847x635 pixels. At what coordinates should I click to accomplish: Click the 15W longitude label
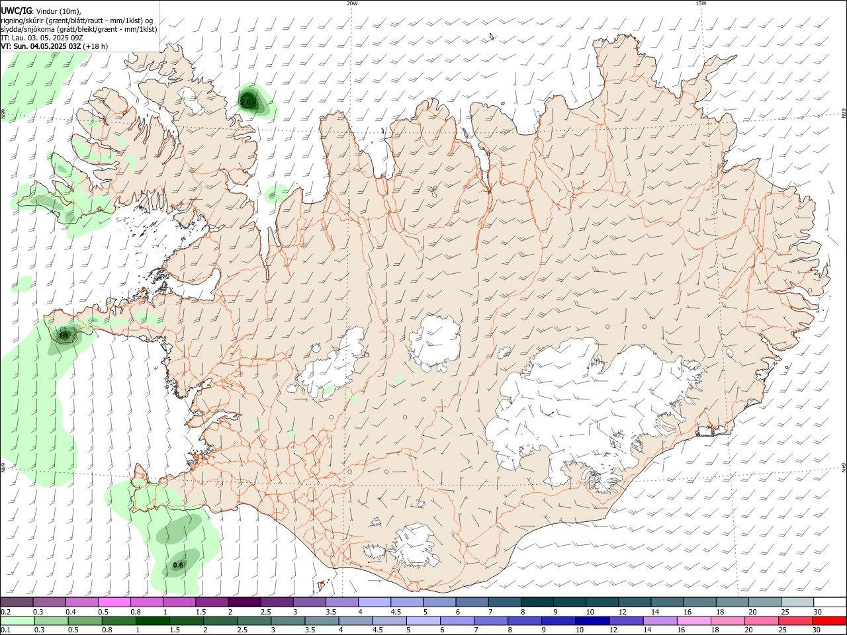701,3
